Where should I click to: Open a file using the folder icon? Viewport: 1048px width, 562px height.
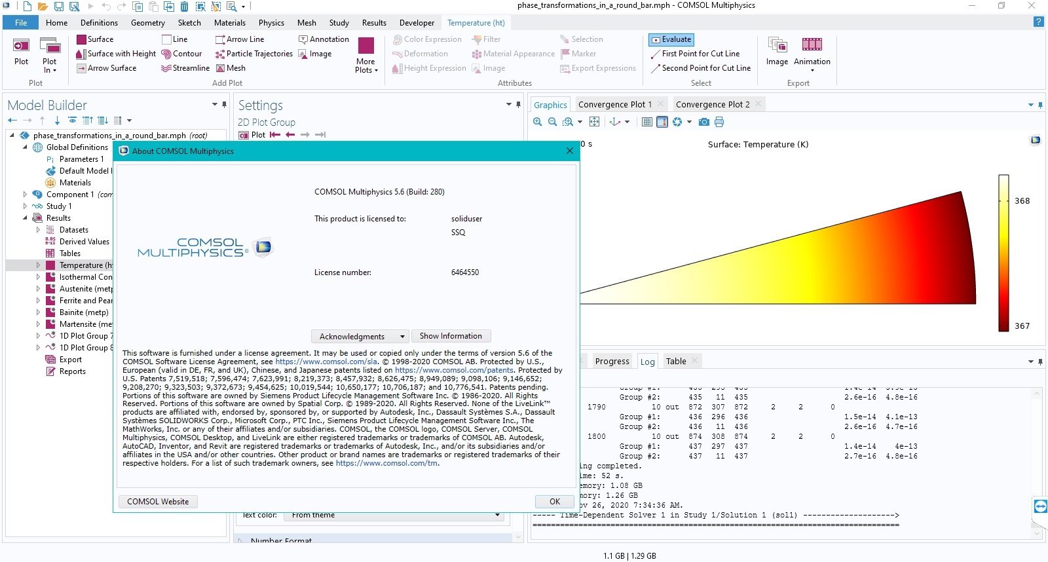43,7
